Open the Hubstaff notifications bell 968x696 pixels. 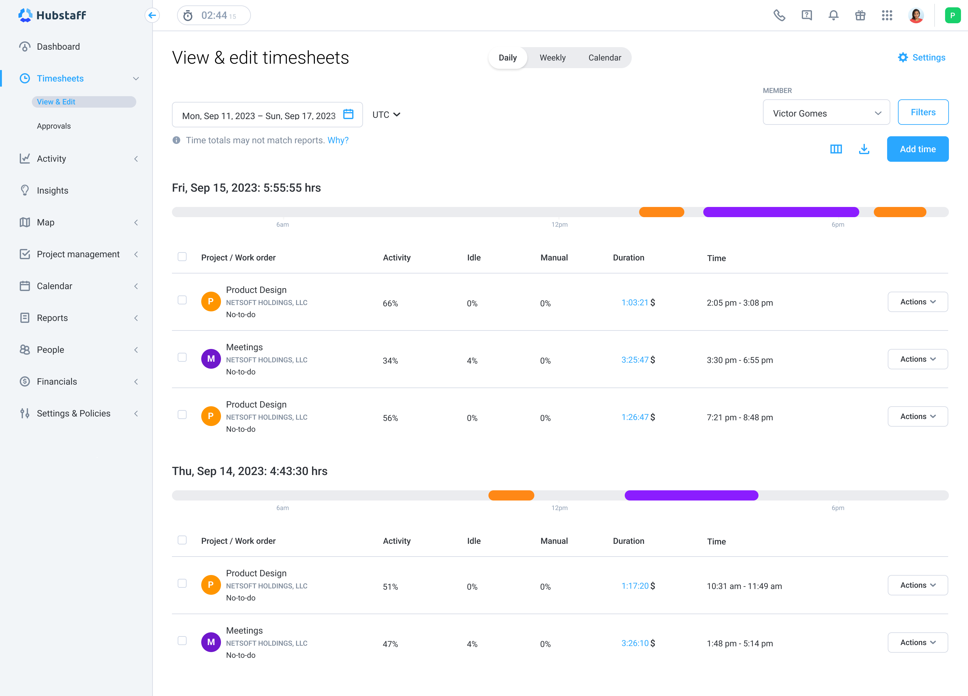pyautogui.click(x=833, y=15)
